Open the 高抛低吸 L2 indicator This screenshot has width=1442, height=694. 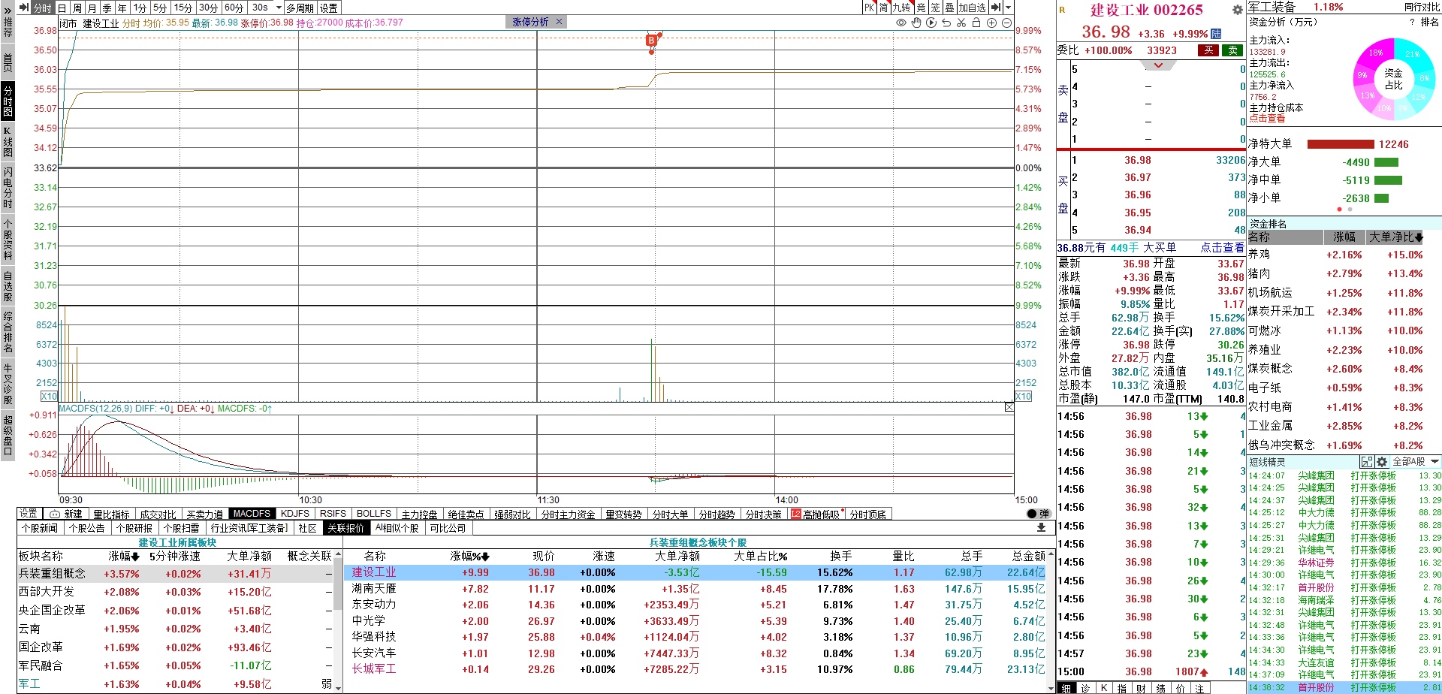pos(815,514)
